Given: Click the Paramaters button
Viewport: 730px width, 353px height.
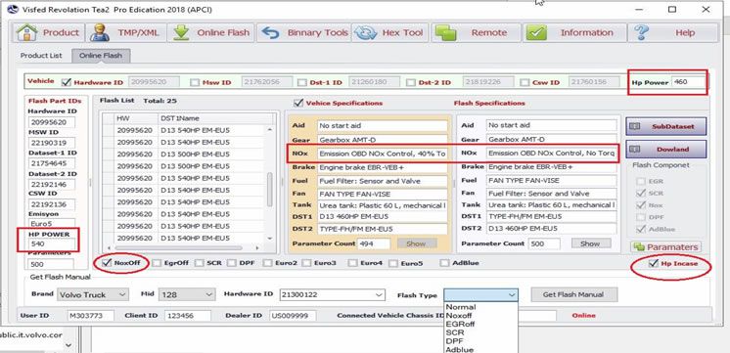Looking at the screenshot, I should [x=665, y=247].
